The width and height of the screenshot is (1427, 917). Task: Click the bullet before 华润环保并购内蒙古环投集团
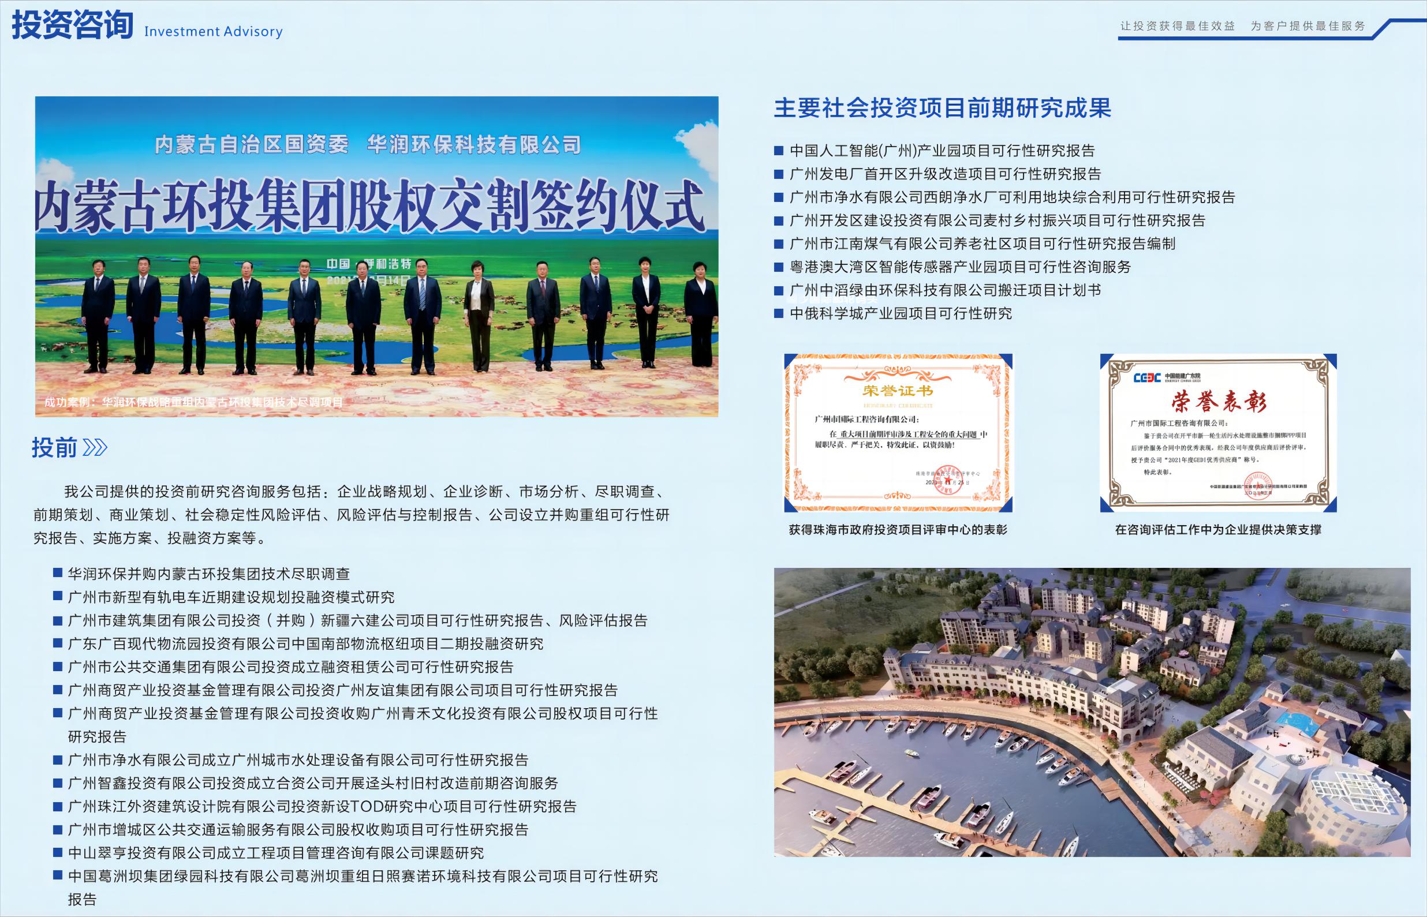point(58,573)
